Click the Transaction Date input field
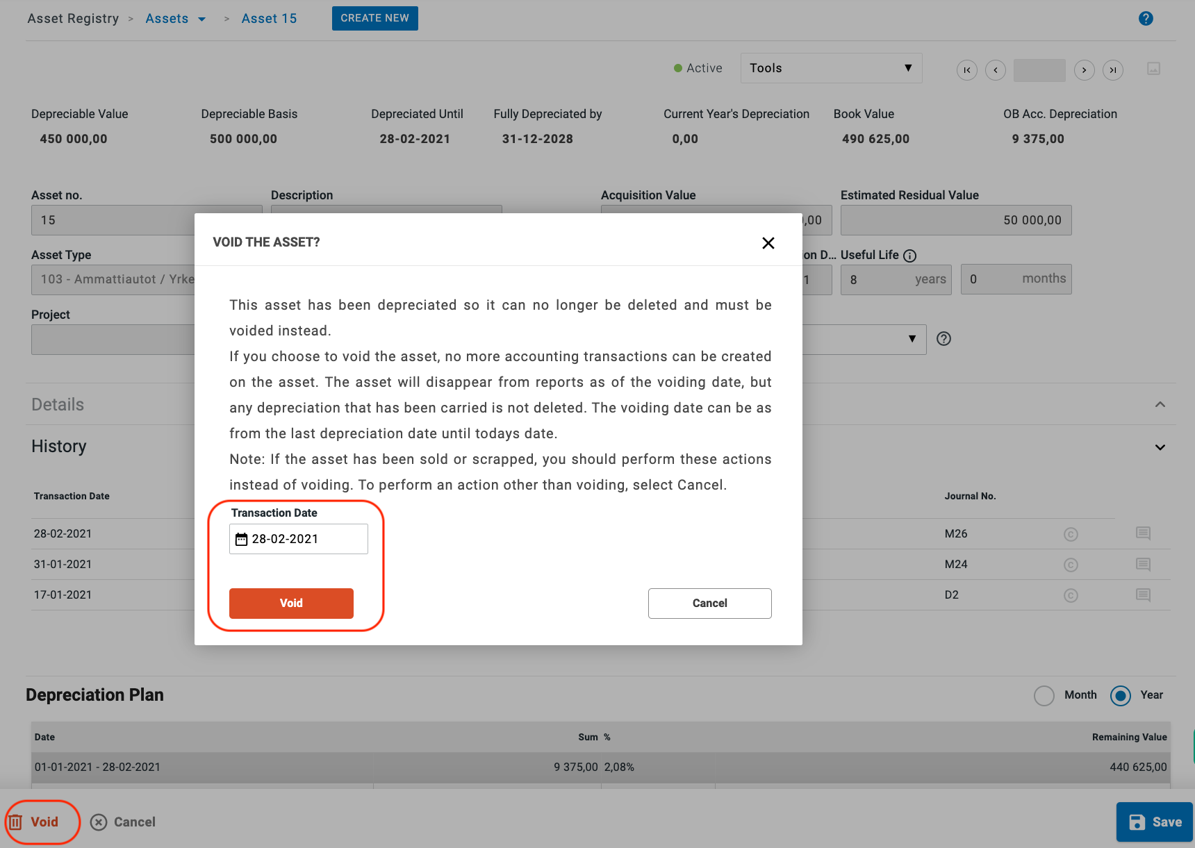Screen dimensions: 1195x848 coord(306,540)
